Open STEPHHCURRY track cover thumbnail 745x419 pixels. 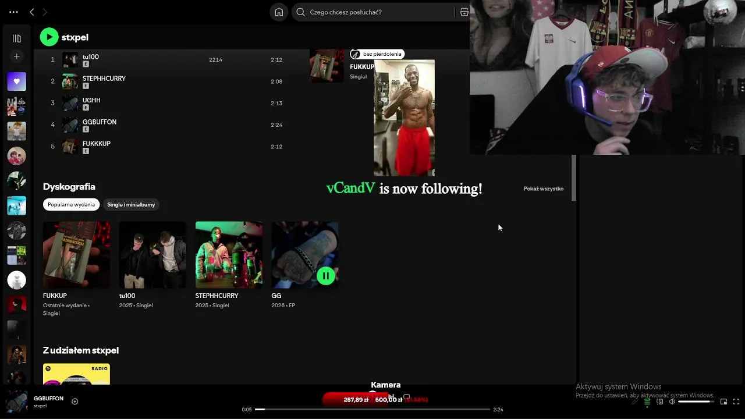70,81
